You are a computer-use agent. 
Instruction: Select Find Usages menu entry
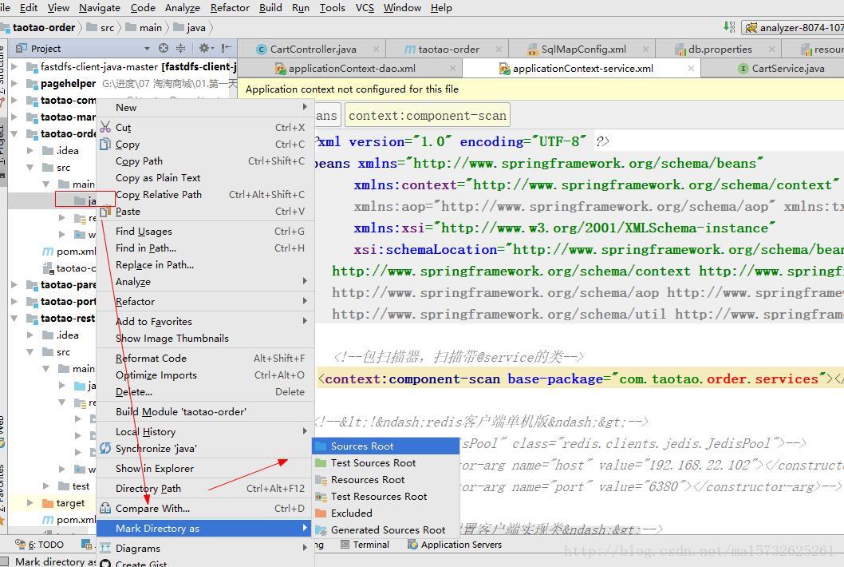pos(205,232)
